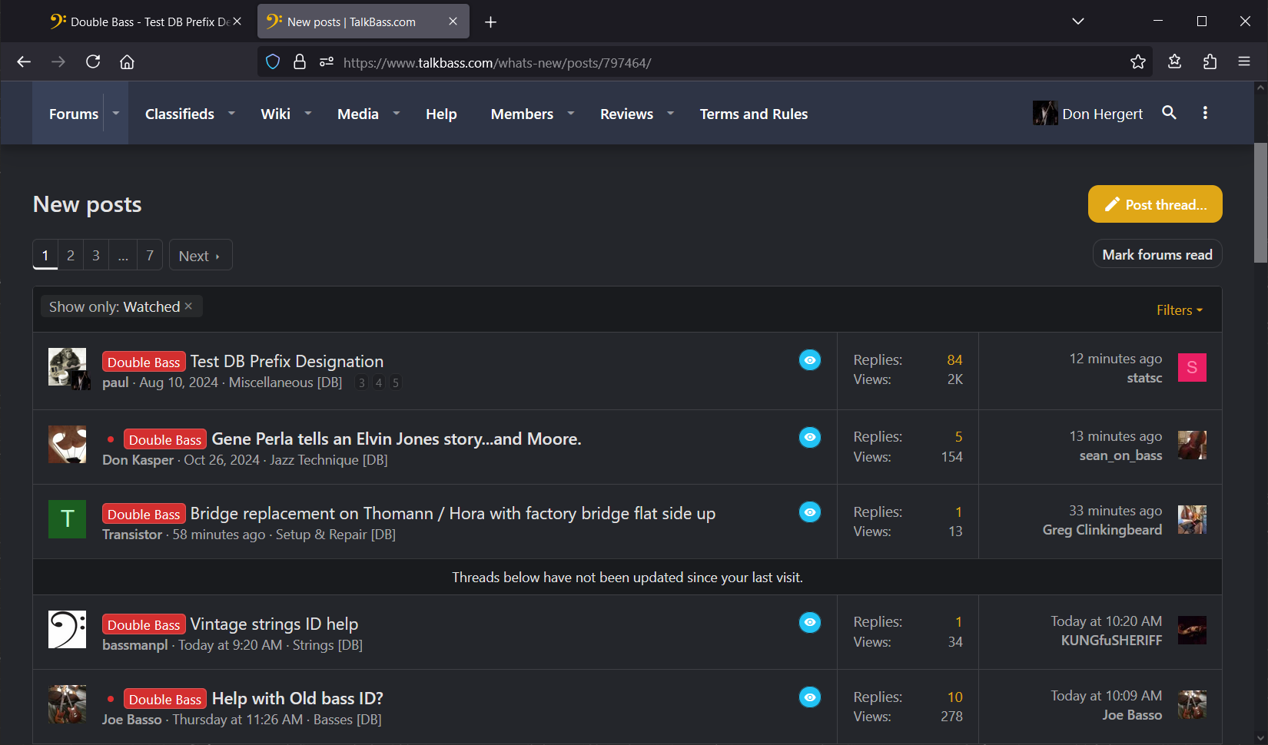Open Help with Old bass ID thread
The height and width of the screenshot is (745, 1268).
pos(297,698)
